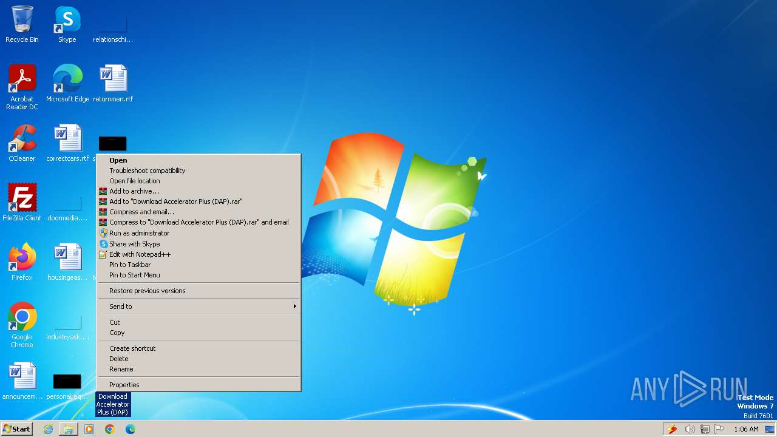
Task: Choose Create shortcut
Action: [x=199, y=348]
